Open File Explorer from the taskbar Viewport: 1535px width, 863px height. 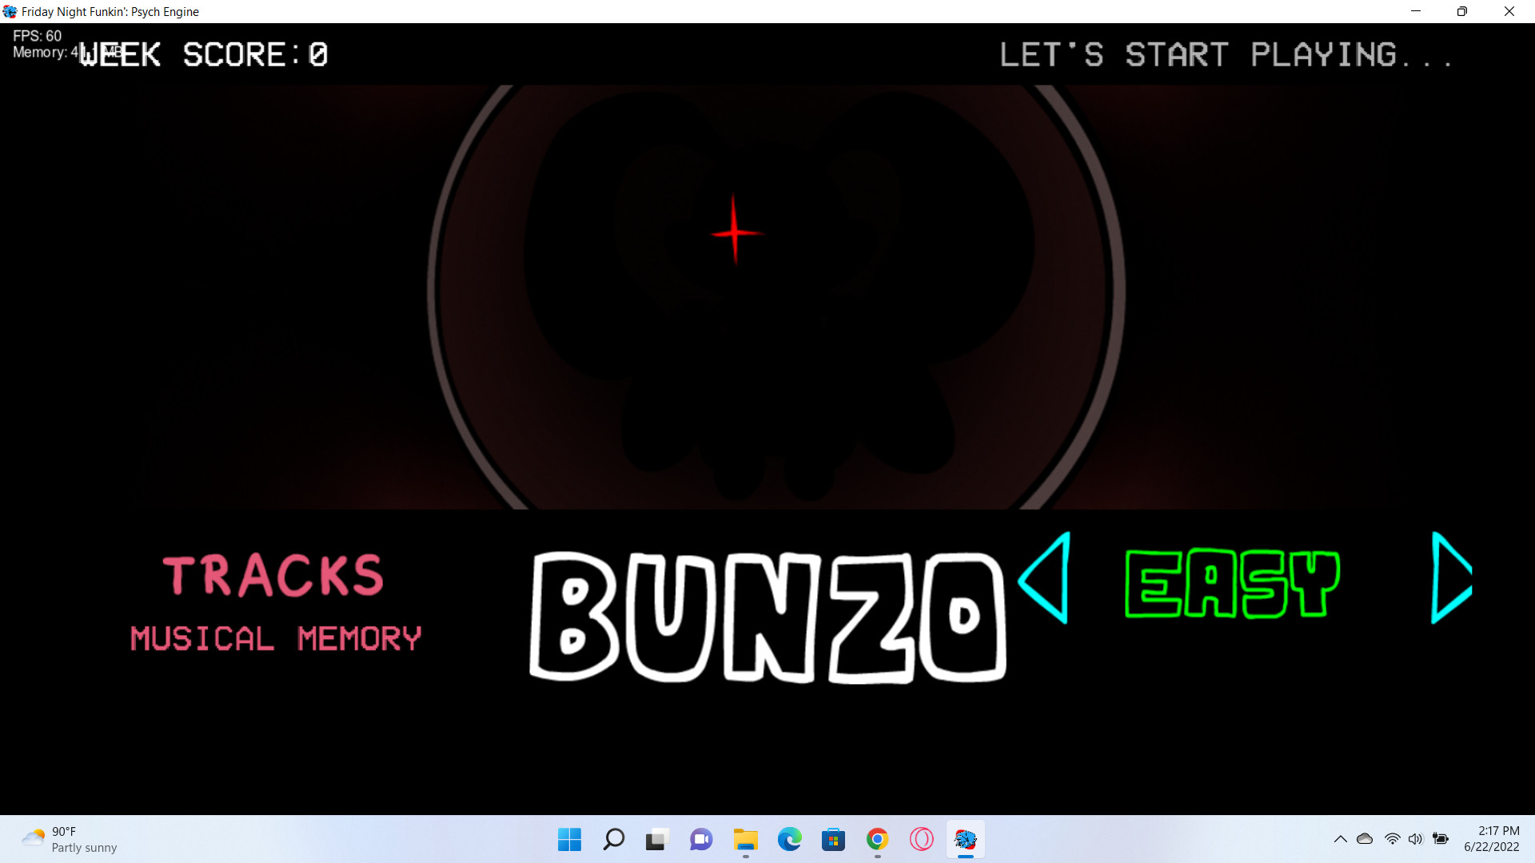point(745,839)
